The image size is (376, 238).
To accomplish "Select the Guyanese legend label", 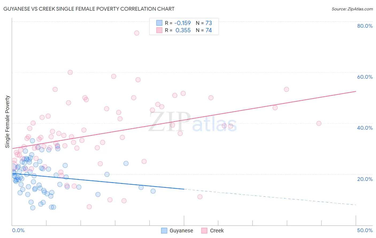I will click(x=181, y=231).
